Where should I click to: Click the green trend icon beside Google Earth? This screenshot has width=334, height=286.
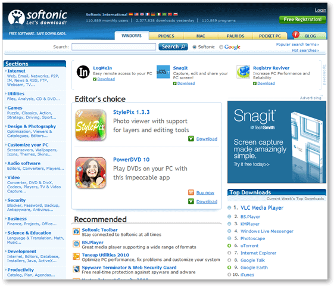coord(229,268)
